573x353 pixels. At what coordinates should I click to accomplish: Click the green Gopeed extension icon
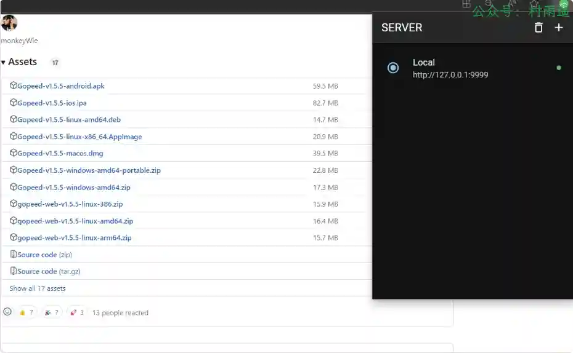563,5
